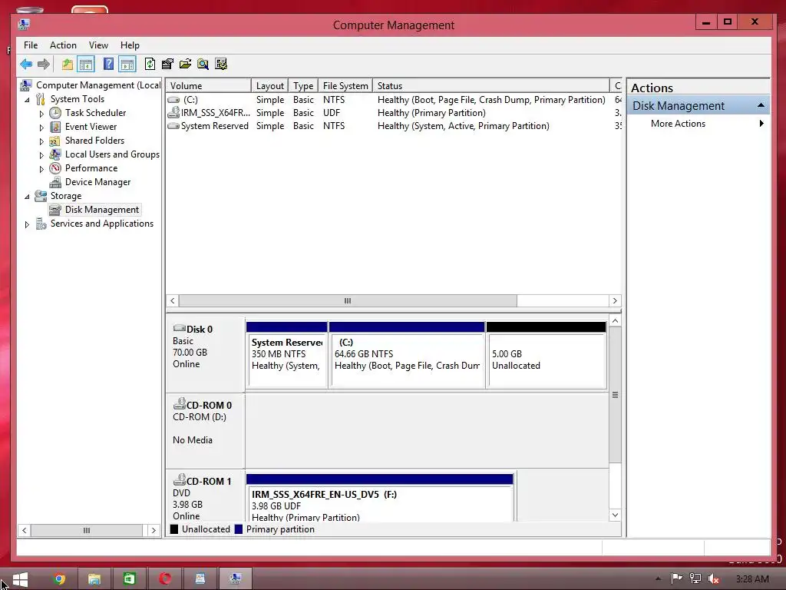Select the Storage tree node
The height and width of the screenshot is (590, 786).
point(66,196)
